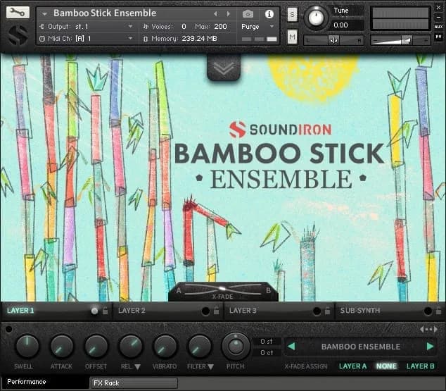Viewport: 446px width, 391px height.
Task: Set X-Fade assign to NONE
Action: pos(386,366)
